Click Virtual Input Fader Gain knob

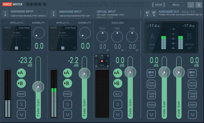(x=130, y=72)
